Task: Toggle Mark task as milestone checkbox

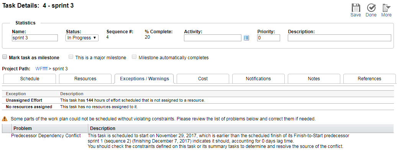Action: [5, 57]
